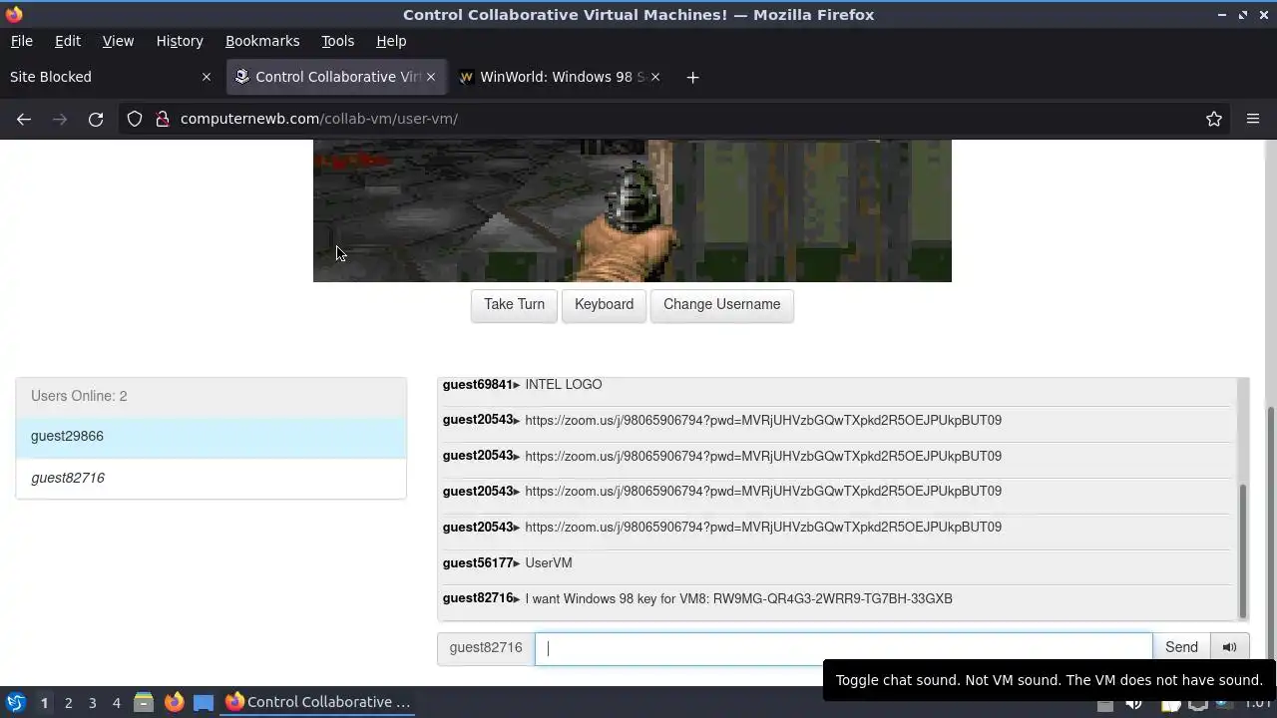Click the Change Username button

click(x=721, y=304)
